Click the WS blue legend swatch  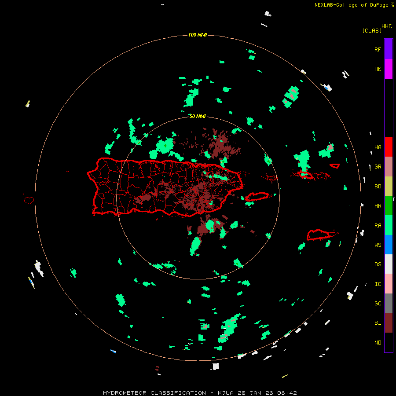(389, 245)
